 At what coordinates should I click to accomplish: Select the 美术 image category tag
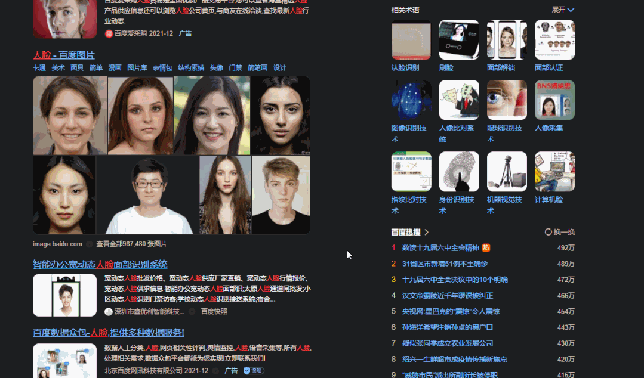click(x=58, y=68)
